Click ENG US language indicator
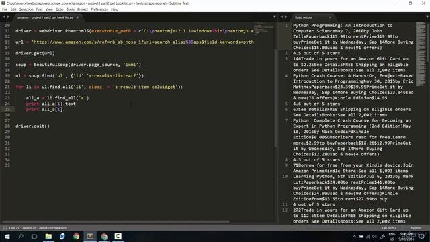The height and width of the screenshot is (242, 430). click(392, 237)
